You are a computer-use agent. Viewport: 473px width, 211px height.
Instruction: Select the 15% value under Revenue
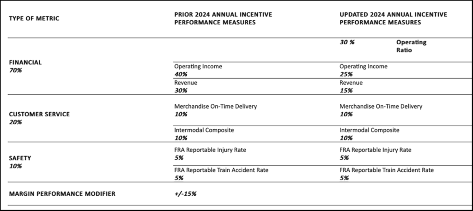coord(346,90)
